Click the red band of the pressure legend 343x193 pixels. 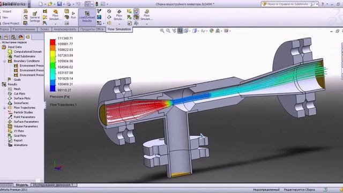[53, 42]
